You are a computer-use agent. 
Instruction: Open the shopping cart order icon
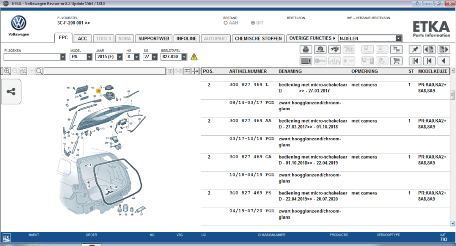click(x=396, y=61)
